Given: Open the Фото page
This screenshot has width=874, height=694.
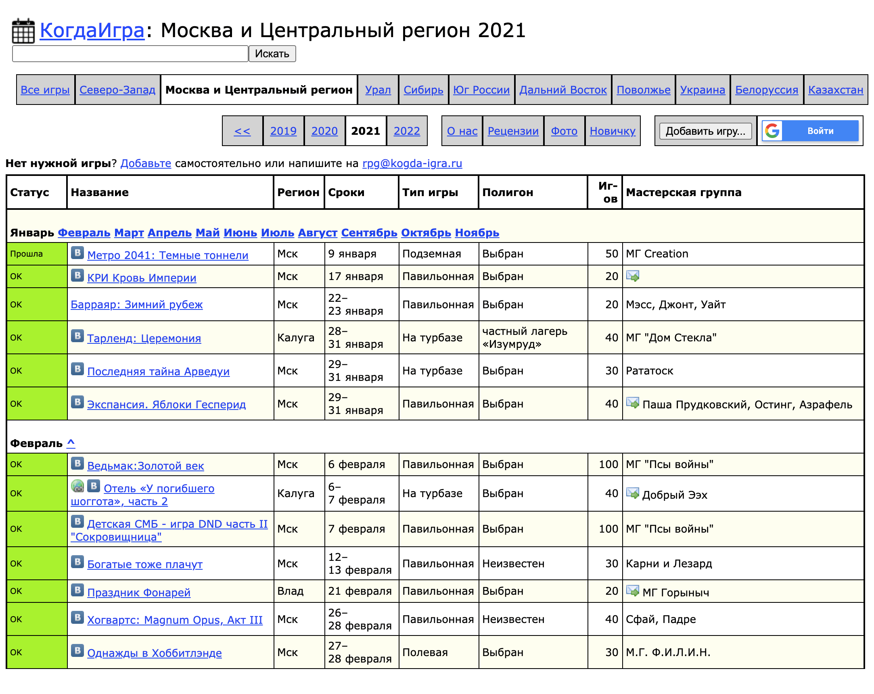Looking at the screenshot, I should click(x=564, y=131).
